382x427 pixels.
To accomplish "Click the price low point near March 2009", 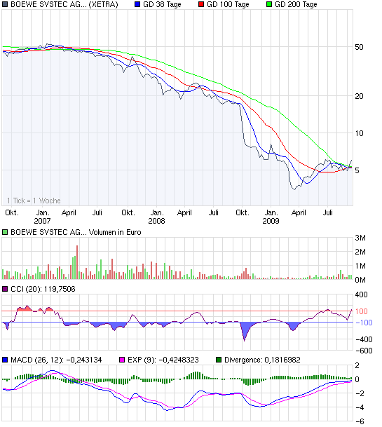I will pyautogui.click(x=294, y=189).
